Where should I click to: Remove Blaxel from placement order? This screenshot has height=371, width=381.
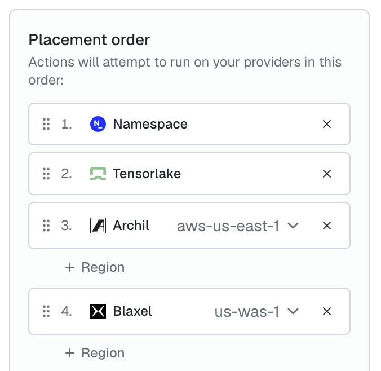click(x=327, y=311)
